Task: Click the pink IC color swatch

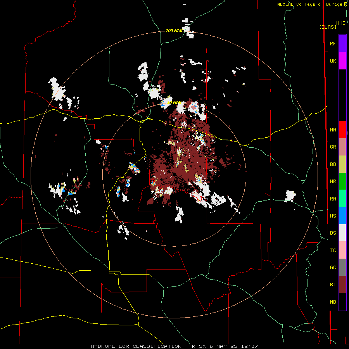Action: coord(342,250)
